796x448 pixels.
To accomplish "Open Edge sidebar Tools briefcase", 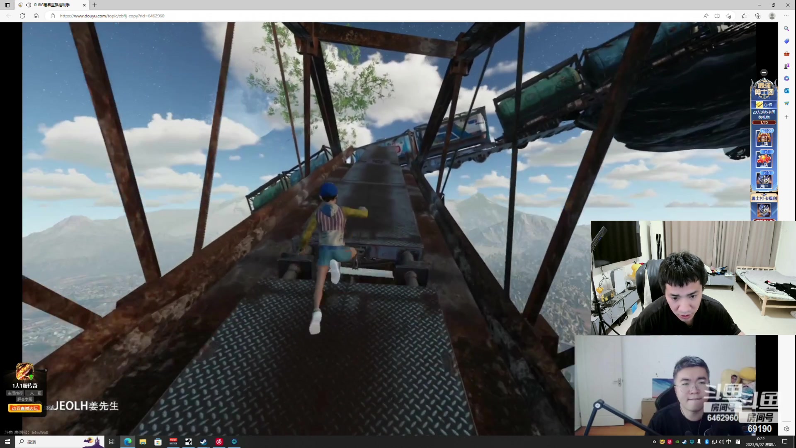I will (786, 54).
